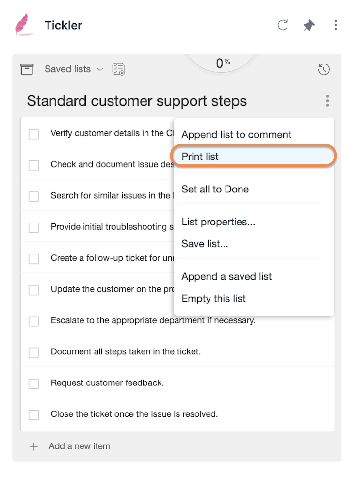This screenshot has height=477, width=355.
Task: Click the archive box icon
Action: [27, 69]
